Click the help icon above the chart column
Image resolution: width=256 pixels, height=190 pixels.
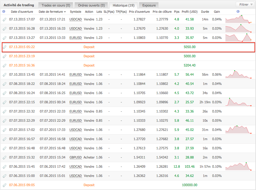tap(238, 12)
